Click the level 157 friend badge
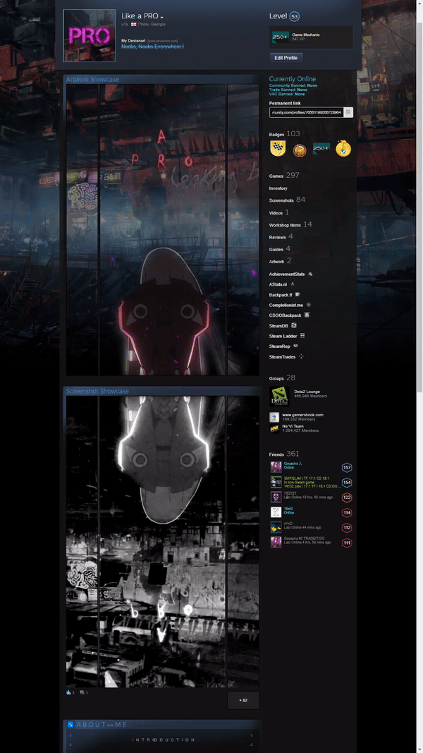423x753 pixels. pyautogui.click(x=347, y=467)
